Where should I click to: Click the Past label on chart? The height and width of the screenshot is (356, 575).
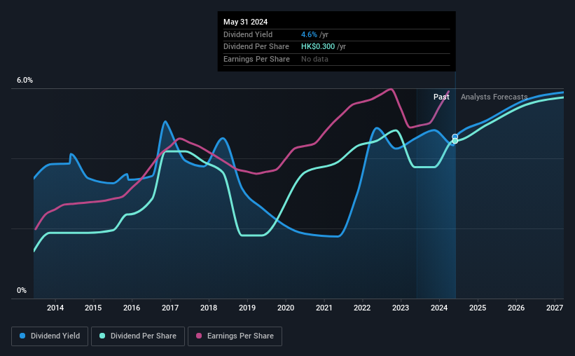[441, 97]
